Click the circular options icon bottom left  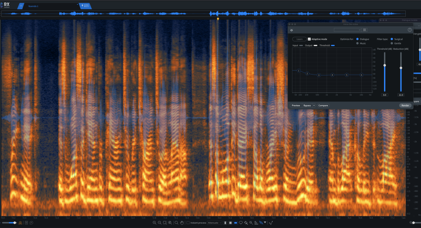point(31,223)
